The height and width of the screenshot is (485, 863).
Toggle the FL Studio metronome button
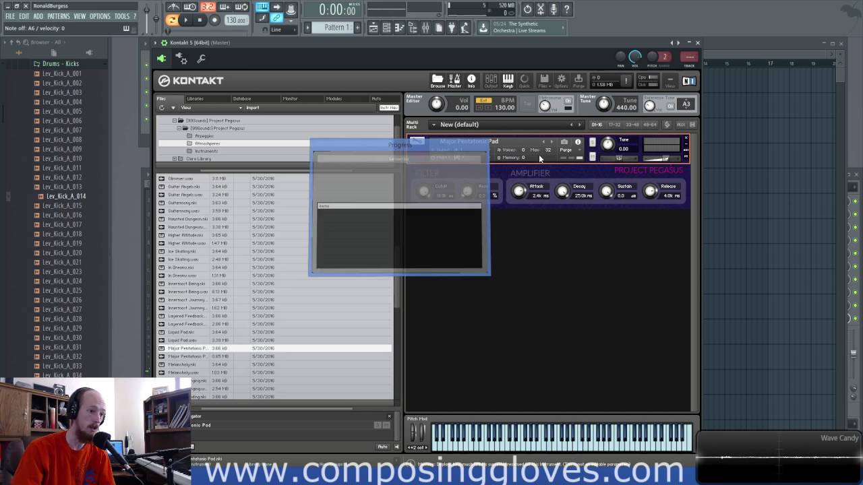coord(173,7)
